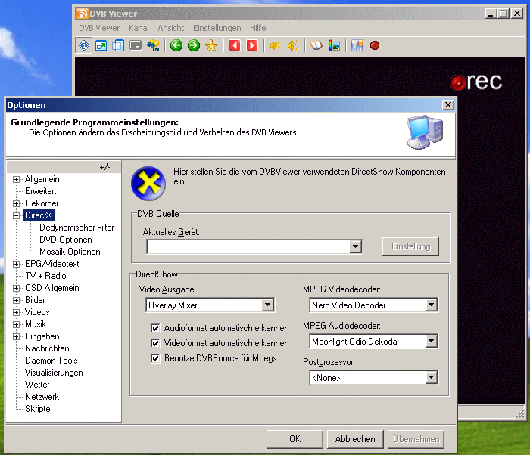Open the Ansicht menu
This screenshot has height=455, width=530.
click(x=171, y=28)
